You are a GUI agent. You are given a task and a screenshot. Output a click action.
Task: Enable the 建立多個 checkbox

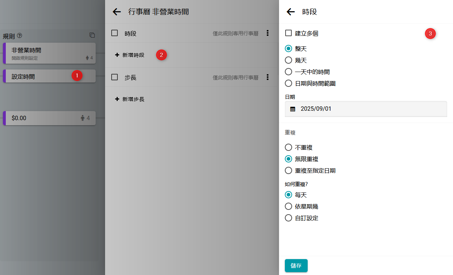click(x=288, y=33)
